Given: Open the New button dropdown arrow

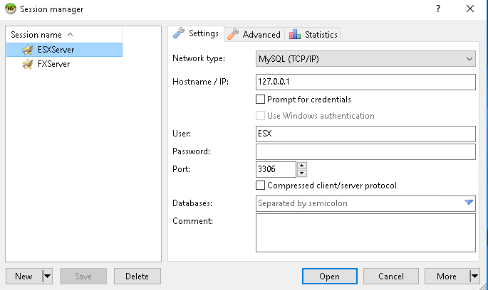Looking at the screenshot, I should 47,276.
